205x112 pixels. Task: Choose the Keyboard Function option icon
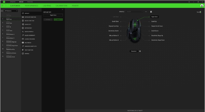pos(23,17)
